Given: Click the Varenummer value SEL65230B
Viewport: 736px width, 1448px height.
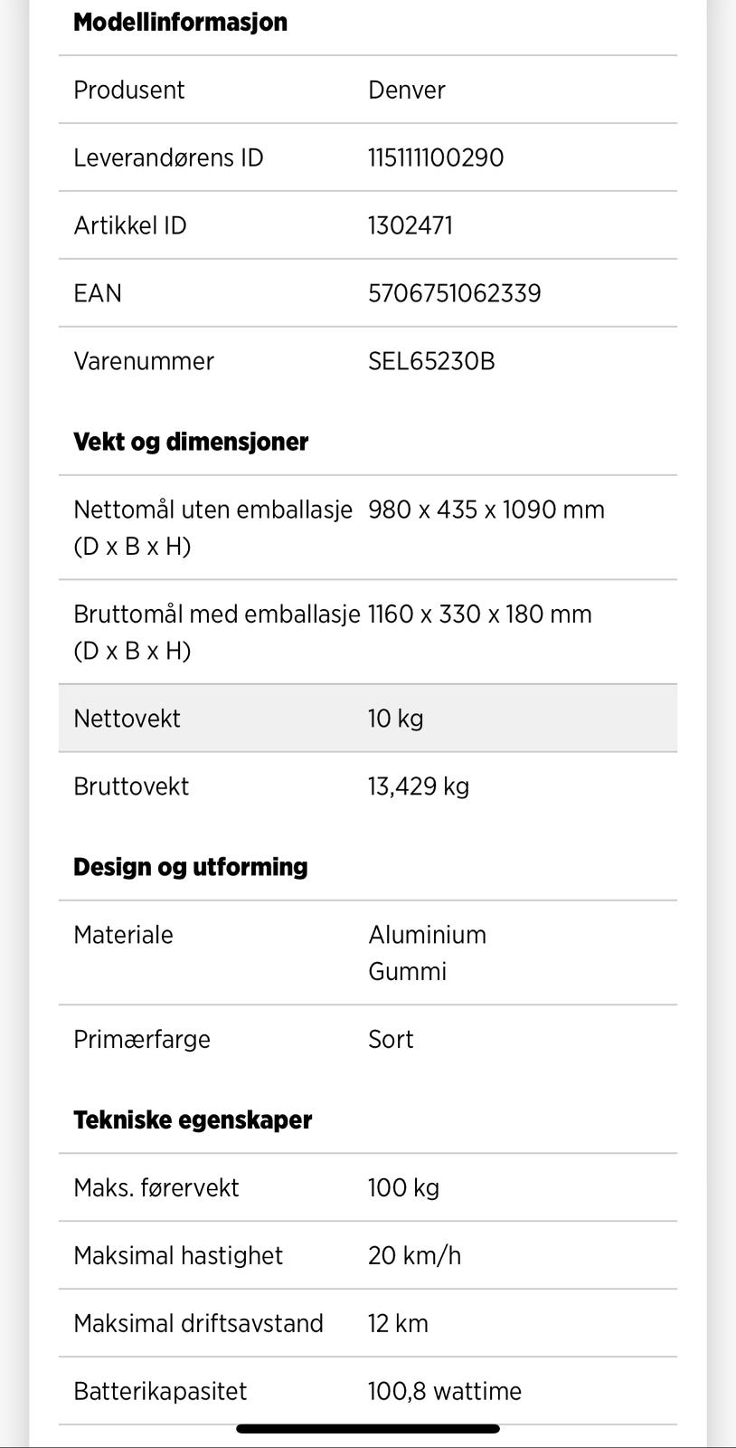Looking at the screenshot, I should 431,361.
